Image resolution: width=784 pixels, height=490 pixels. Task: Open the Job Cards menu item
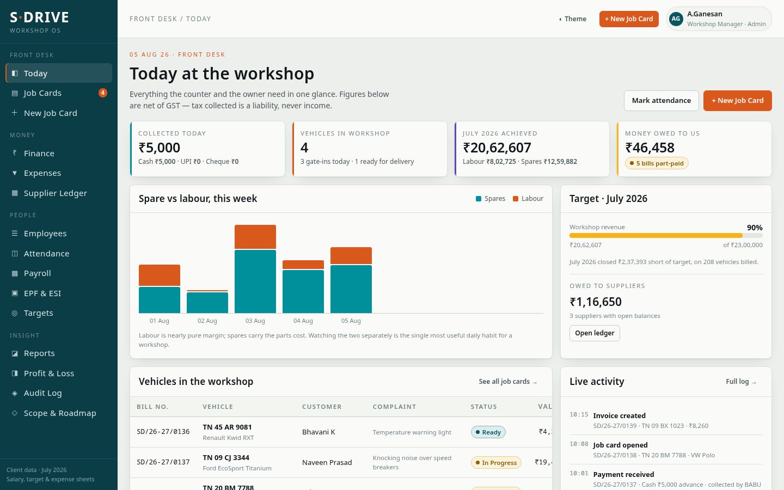coord(59,93)
